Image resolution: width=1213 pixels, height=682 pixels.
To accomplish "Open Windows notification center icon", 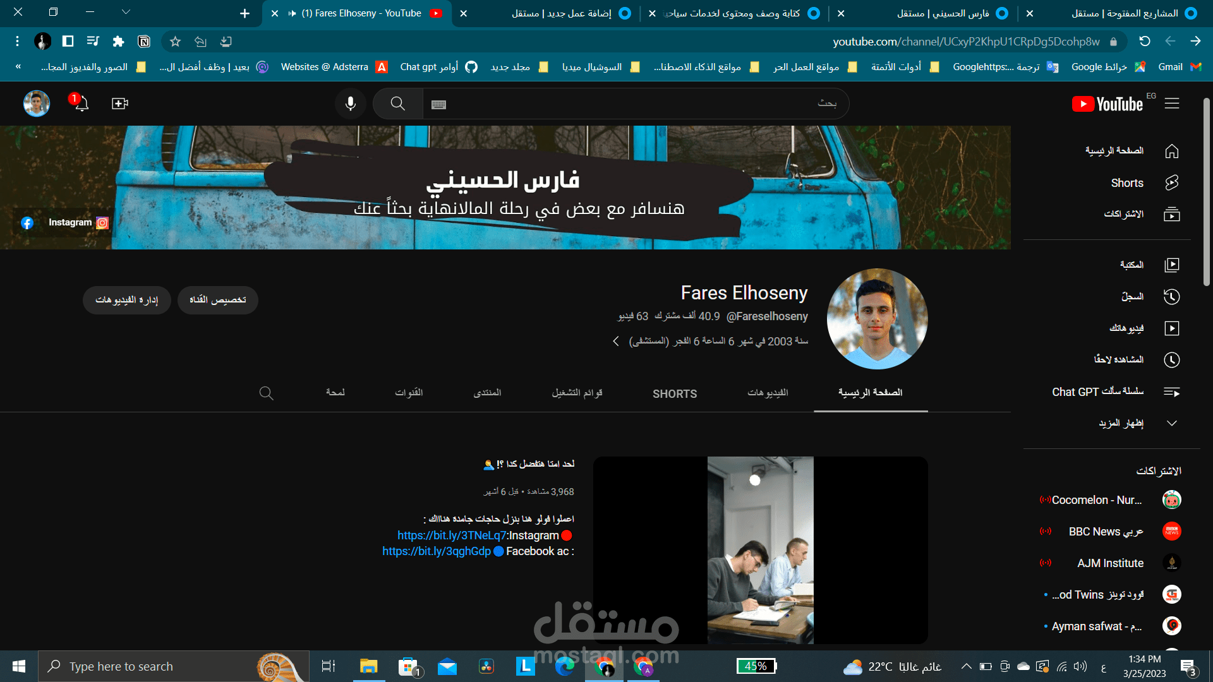I will (x=1188, y=667).
